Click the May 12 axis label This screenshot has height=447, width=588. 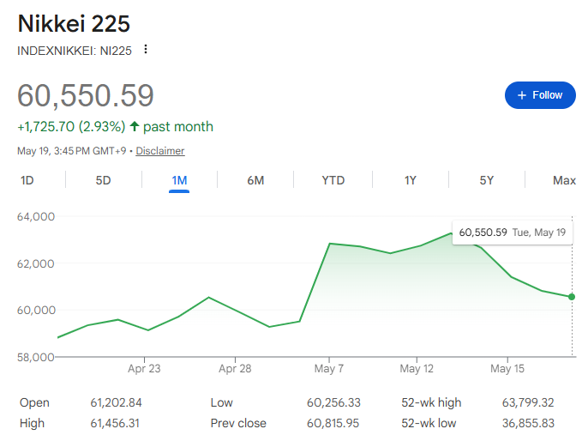pyautogui.click(x=417, y=369)
